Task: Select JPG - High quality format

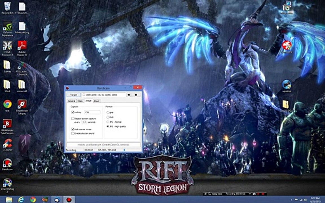Action: 107,126
